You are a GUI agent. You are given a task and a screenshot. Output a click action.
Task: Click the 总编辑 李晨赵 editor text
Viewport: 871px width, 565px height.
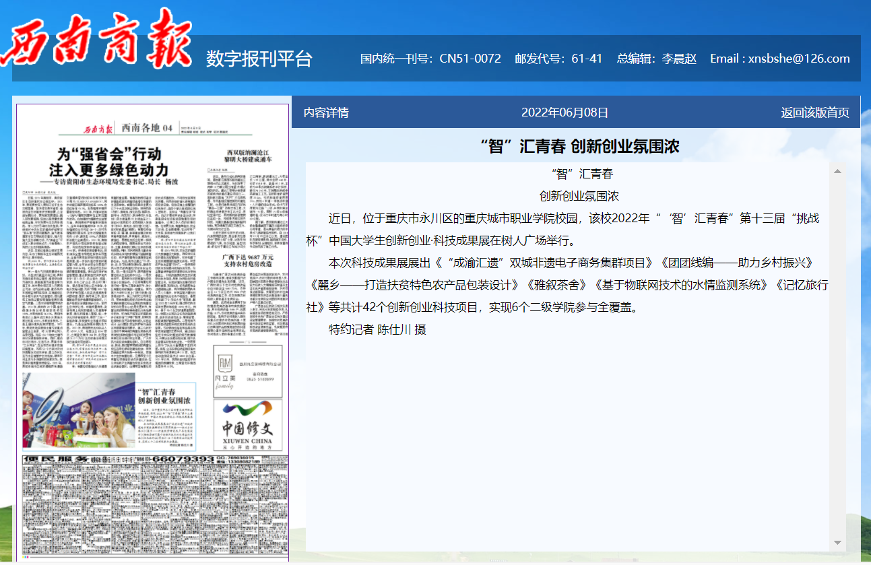[x=657, y=59]
